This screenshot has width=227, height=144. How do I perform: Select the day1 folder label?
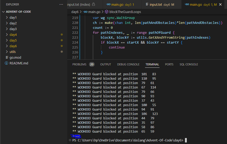coord(13,17)
